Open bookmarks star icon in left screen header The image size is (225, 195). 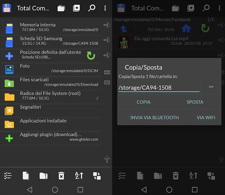click(x=76, y=8)
